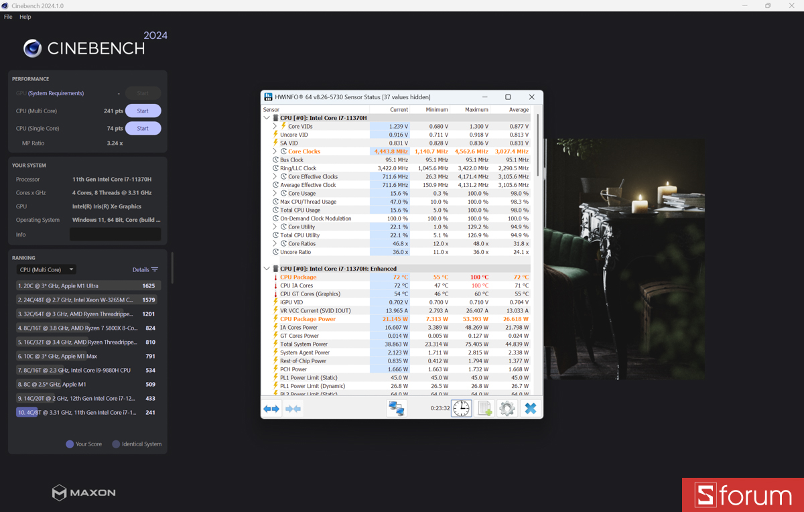
Task: Click the thermometer icon next to CPU IA Cores
Action: pos(275,285)
